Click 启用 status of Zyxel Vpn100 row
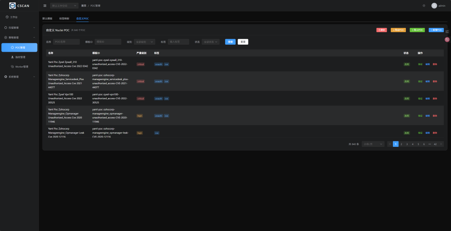 click(407, 98)
